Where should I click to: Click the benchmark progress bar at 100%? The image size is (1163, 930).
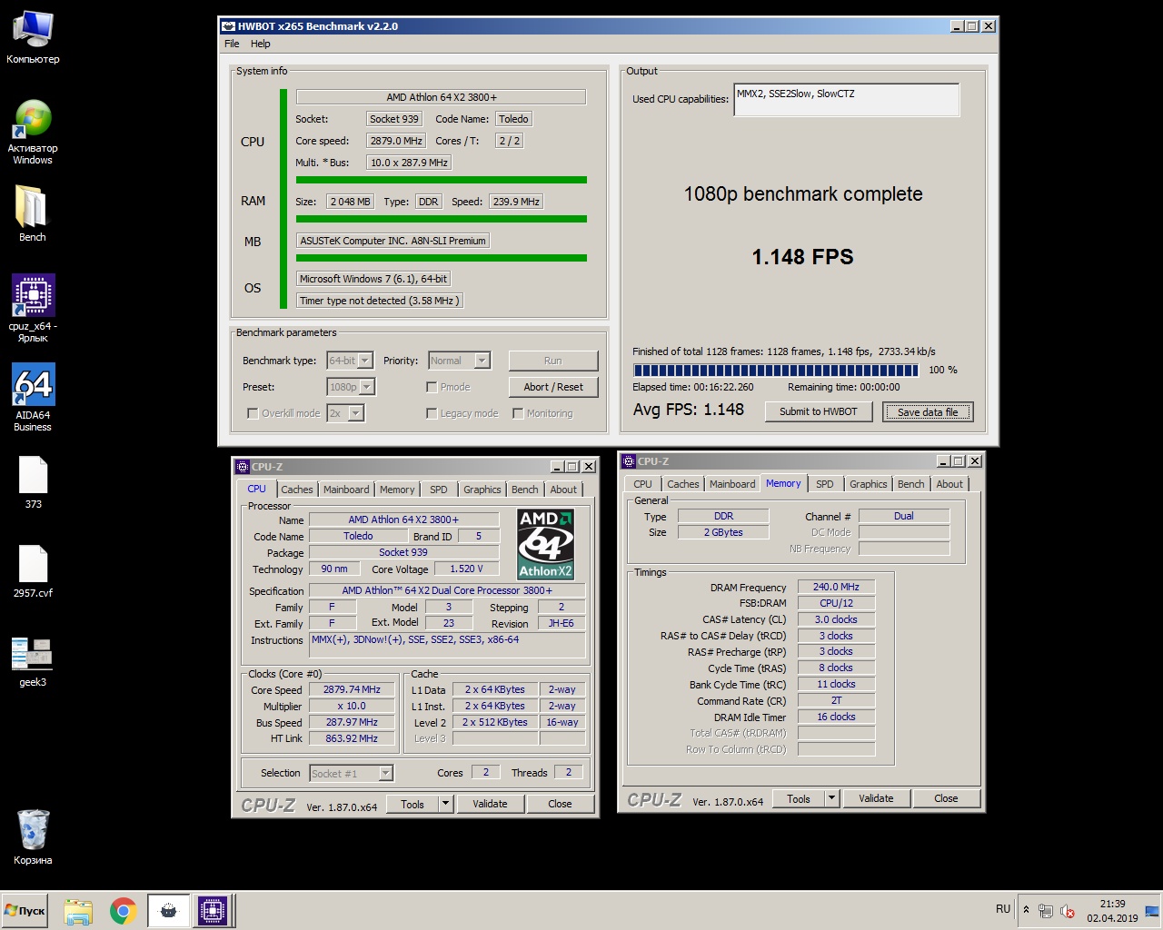click(776, 370)
